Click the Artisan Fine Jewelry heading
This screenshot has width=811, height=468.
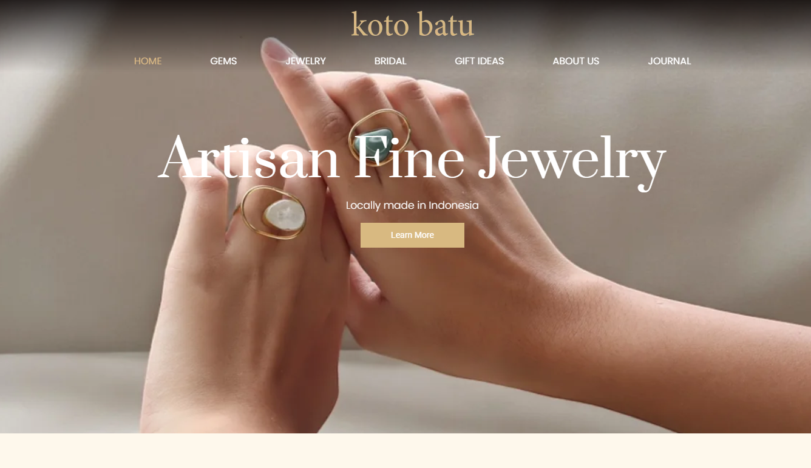[x=412, y=159]
